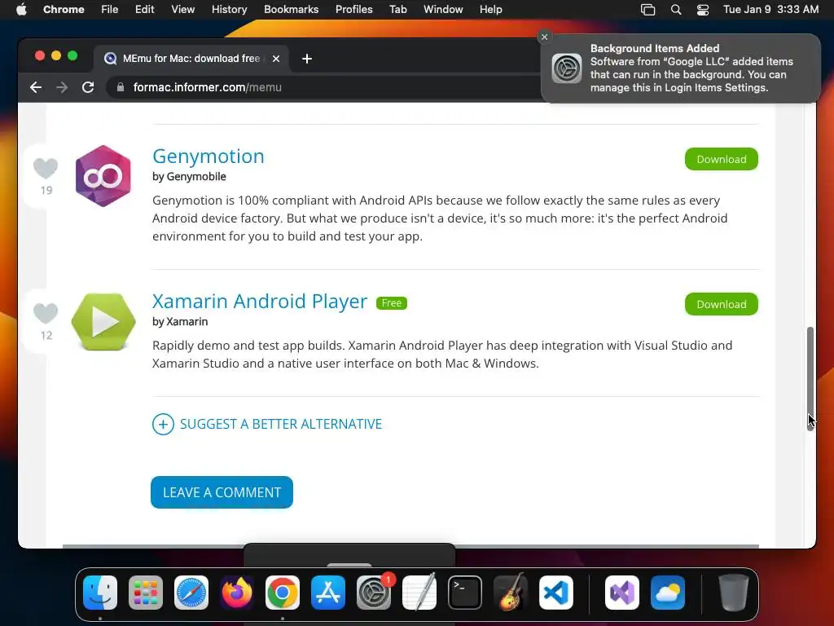Viewport: 834px width, 626px height.
Task: Open App Store from the Dock
Action: 328,593
